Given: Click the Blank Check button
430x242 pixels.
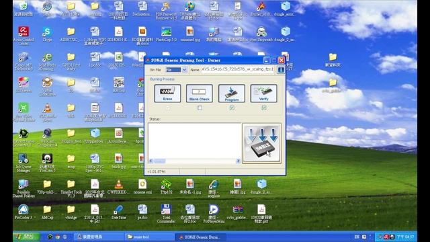Looking at the screenshot, I should coord(200,93).
